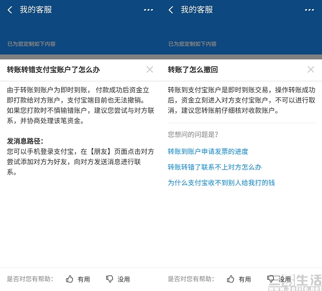Mark 转账转错支付宝账户 answer as 有用 thumbs up
Viewport: 322px width, 291px height.
click(x=78, y=279)
